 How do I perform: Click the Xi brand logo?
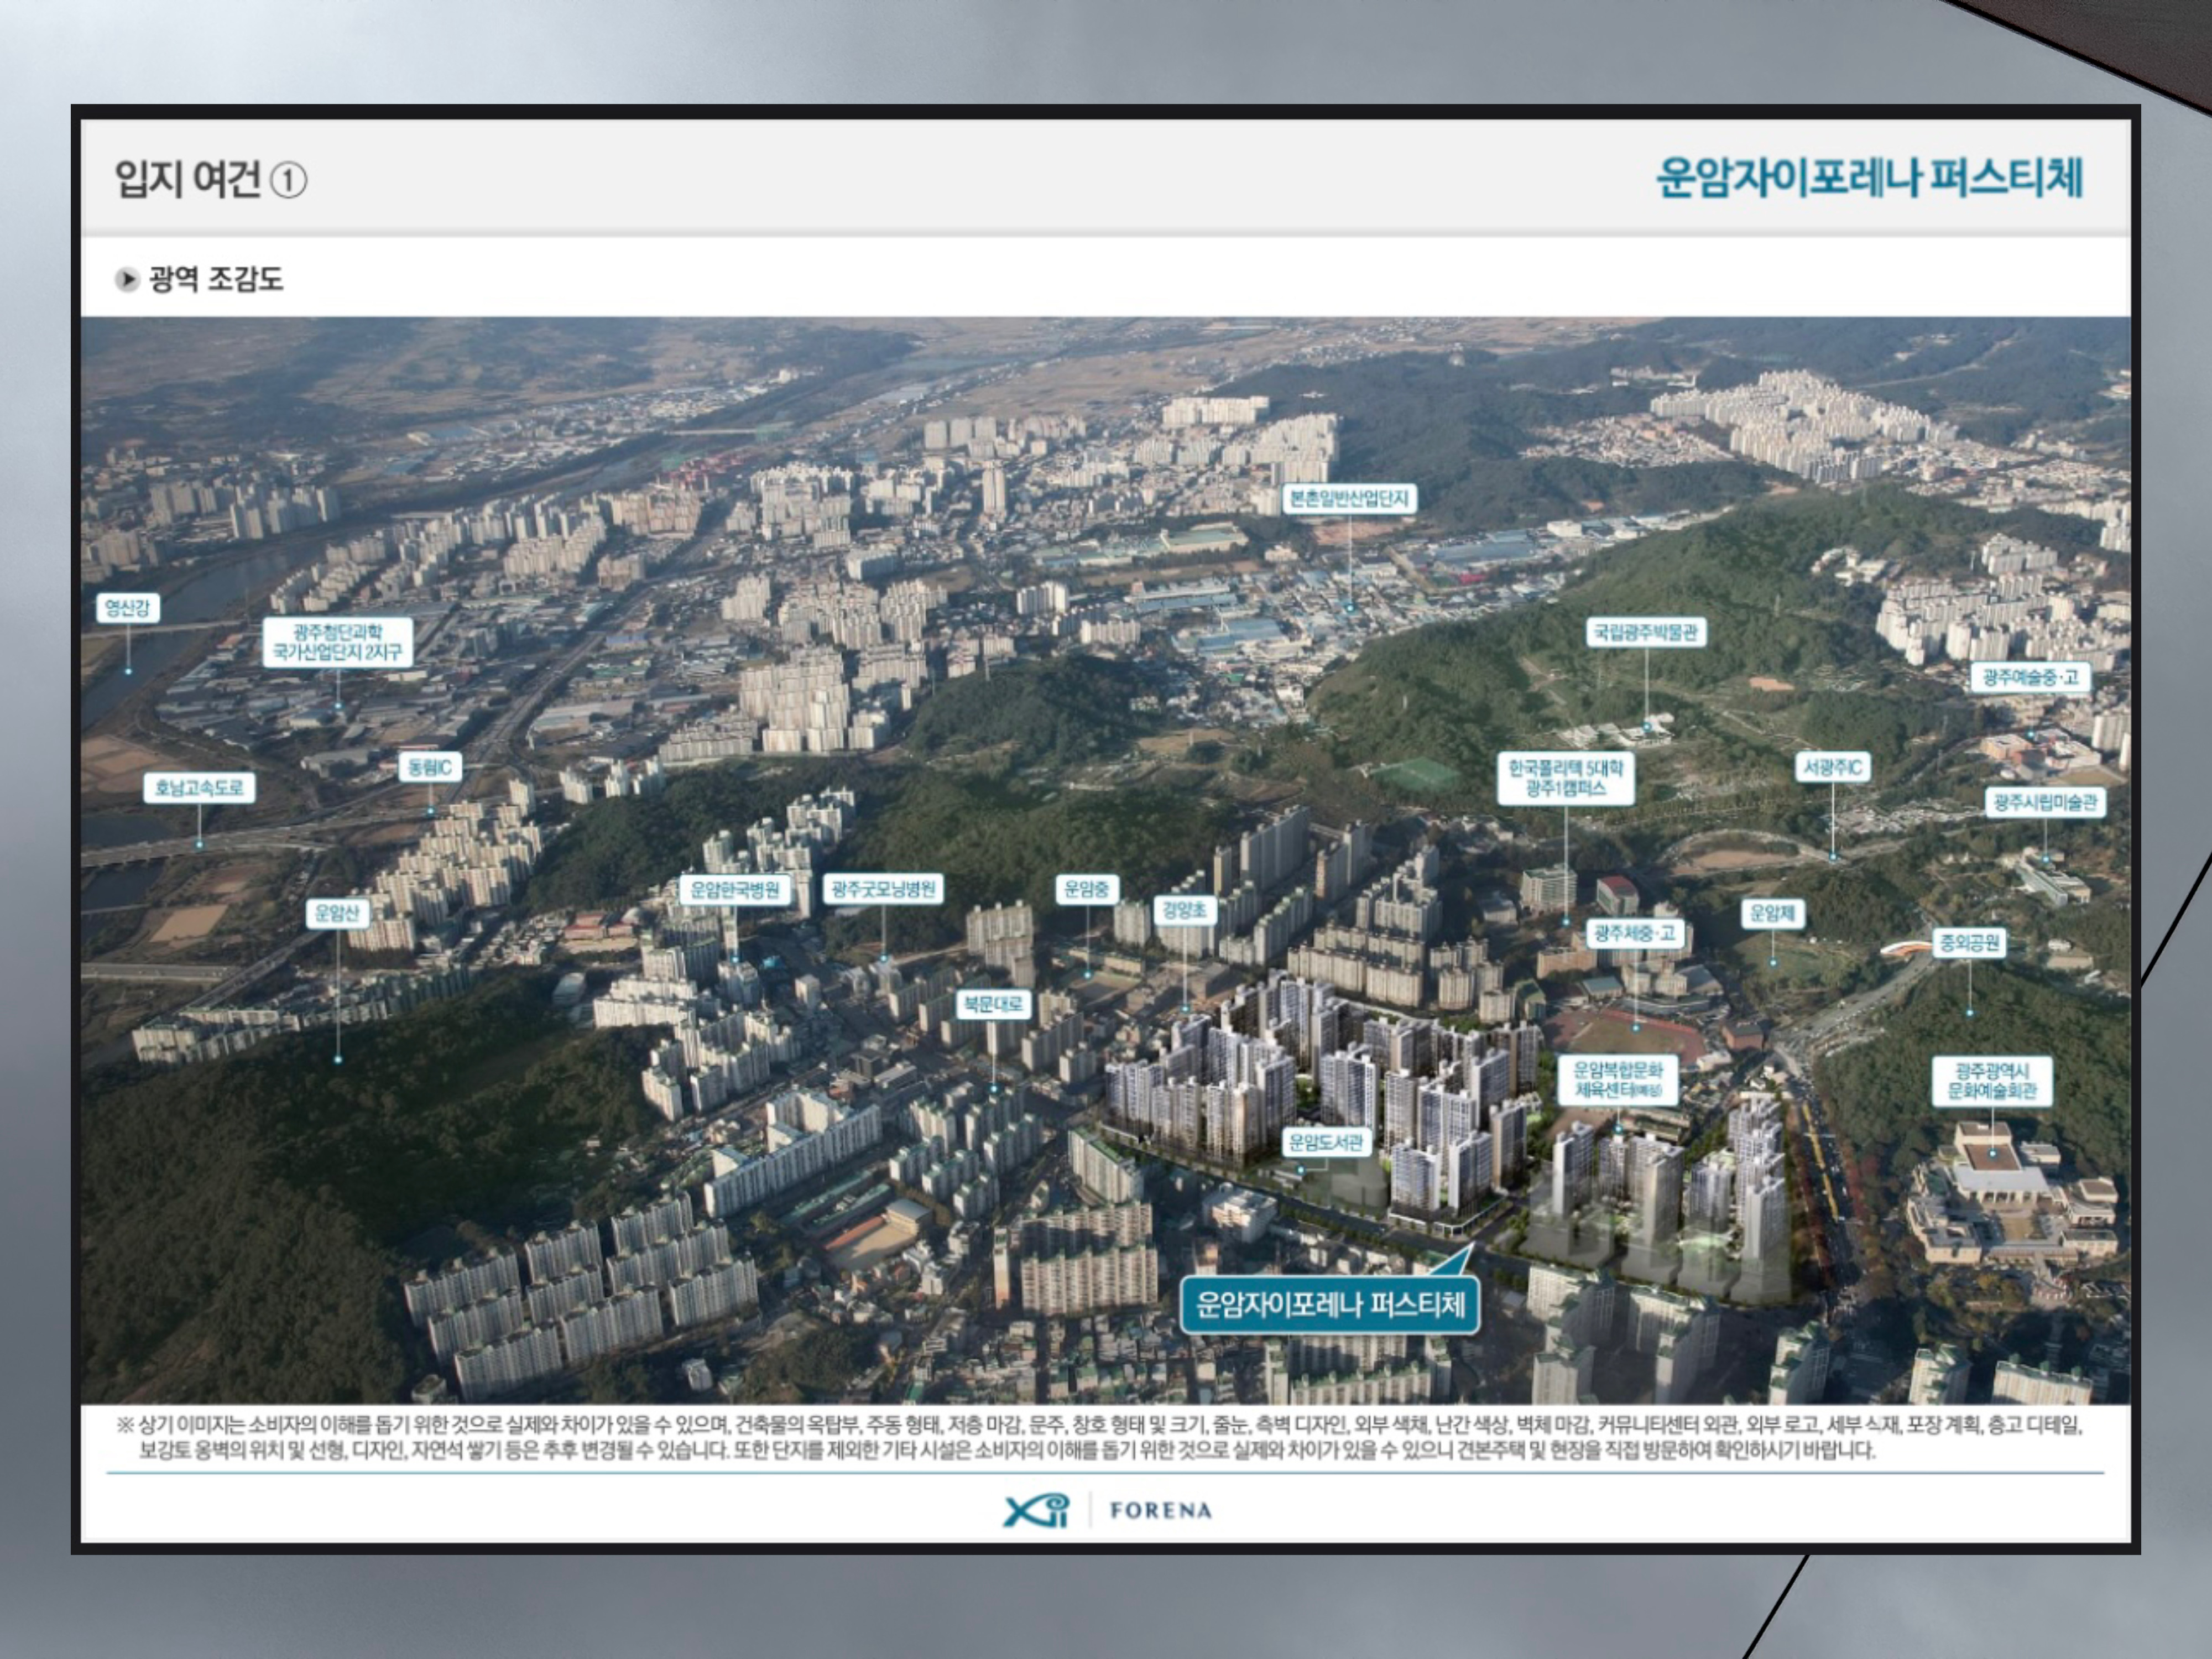[x=1036, y=1510]
